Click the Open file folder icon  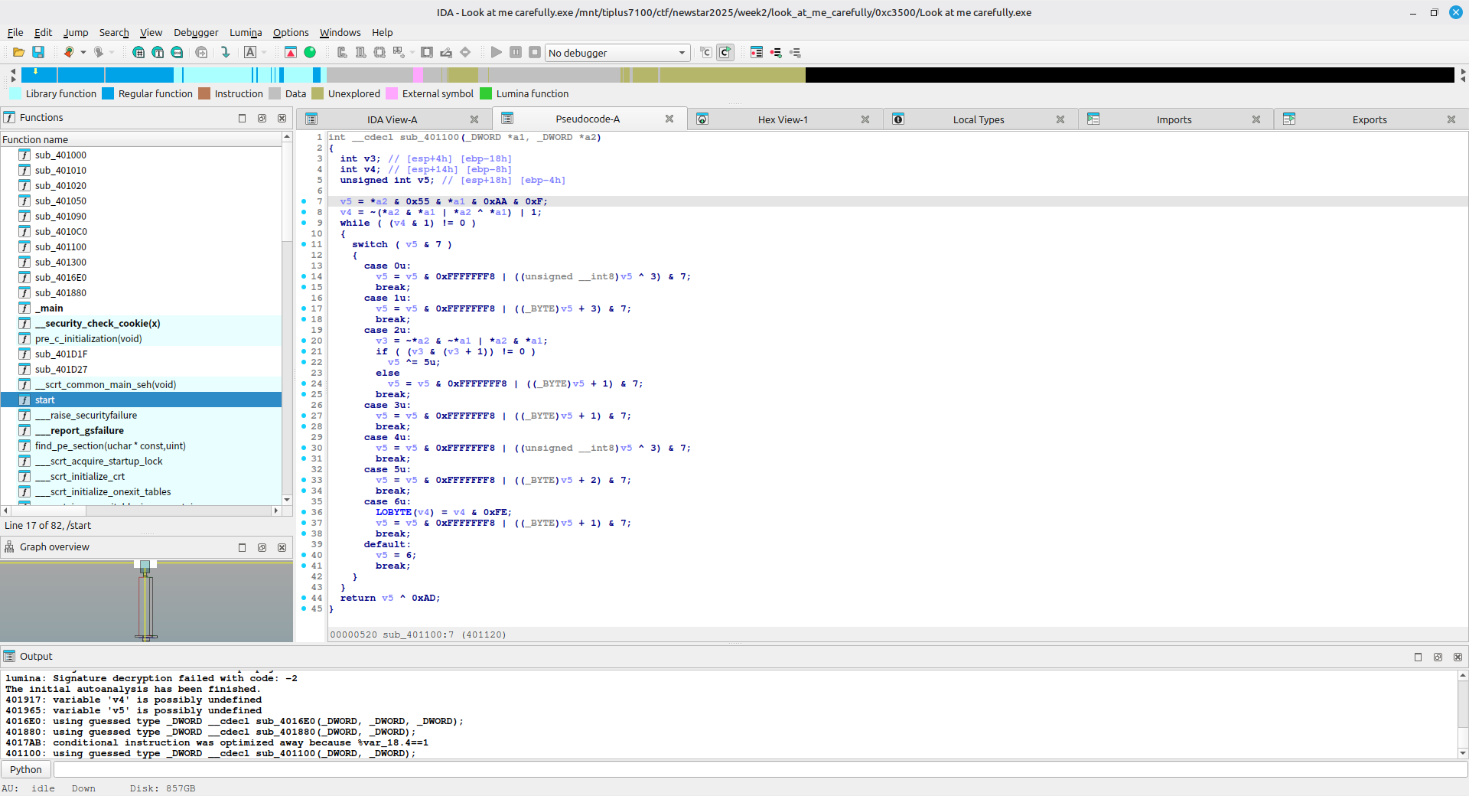[18, 52]
